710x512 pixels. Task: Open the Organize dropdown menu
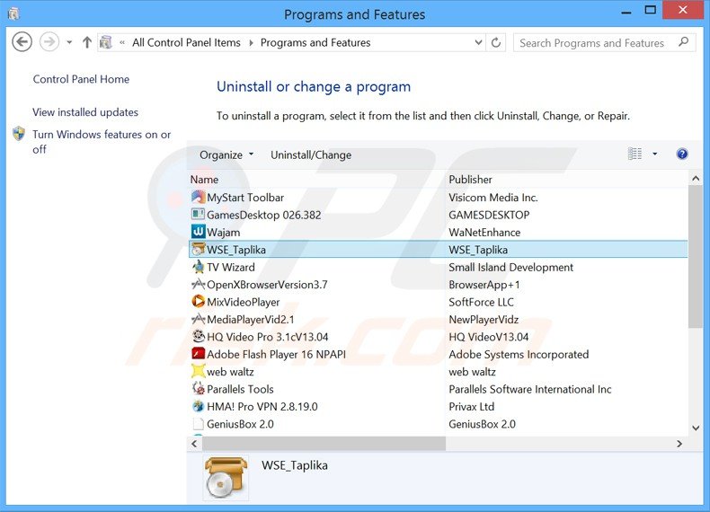pyautogui.click(x=226, y=154)
